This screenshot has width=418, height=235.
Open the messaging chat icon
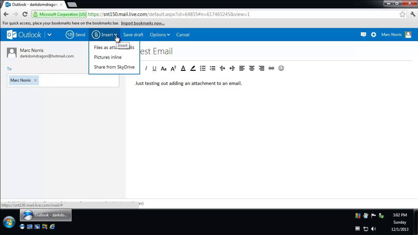pos(363,35)
